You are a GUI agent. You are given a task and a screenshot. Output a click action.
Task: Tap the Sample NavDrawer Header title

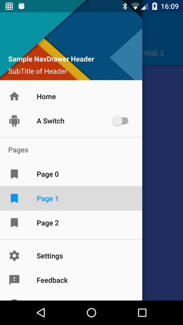click(51, 59)
